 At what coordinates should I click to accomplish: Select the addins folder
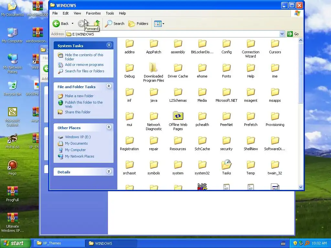129,46
